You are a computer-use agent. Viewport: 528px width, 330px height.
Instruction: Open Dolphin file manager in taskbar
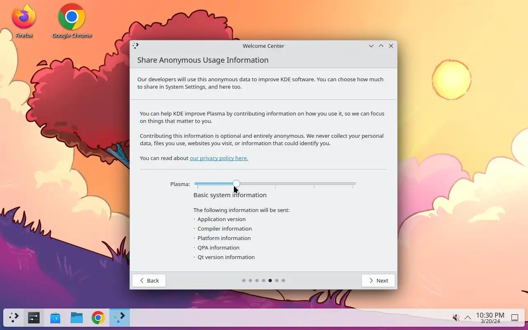point(77,318)
